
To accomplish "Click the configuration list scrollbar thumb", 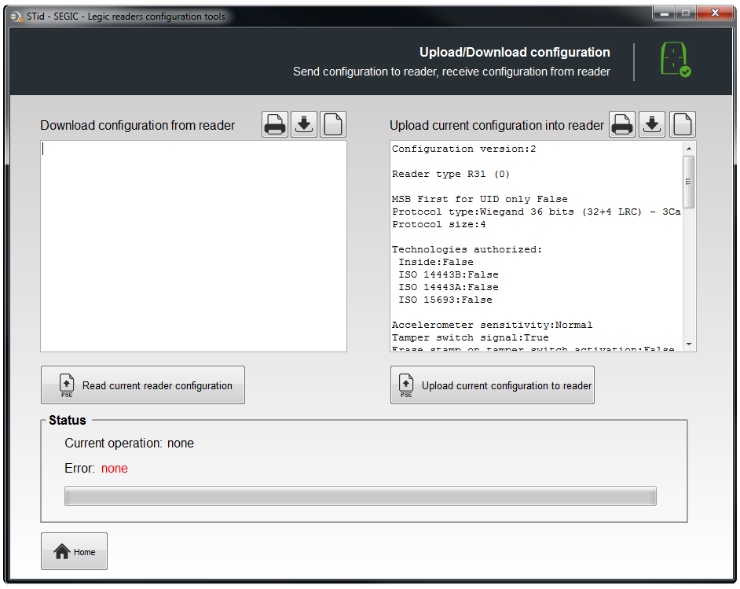I will pos(689,182).
